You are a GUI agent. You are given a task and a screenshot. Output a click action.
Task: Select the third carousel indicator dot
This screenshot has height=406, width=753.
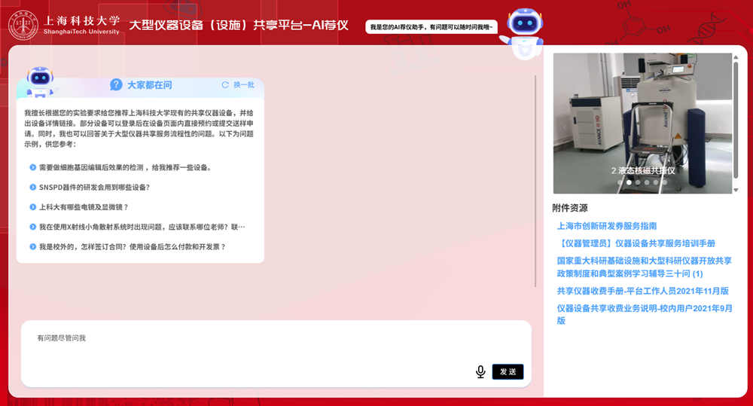coord(638,182)
